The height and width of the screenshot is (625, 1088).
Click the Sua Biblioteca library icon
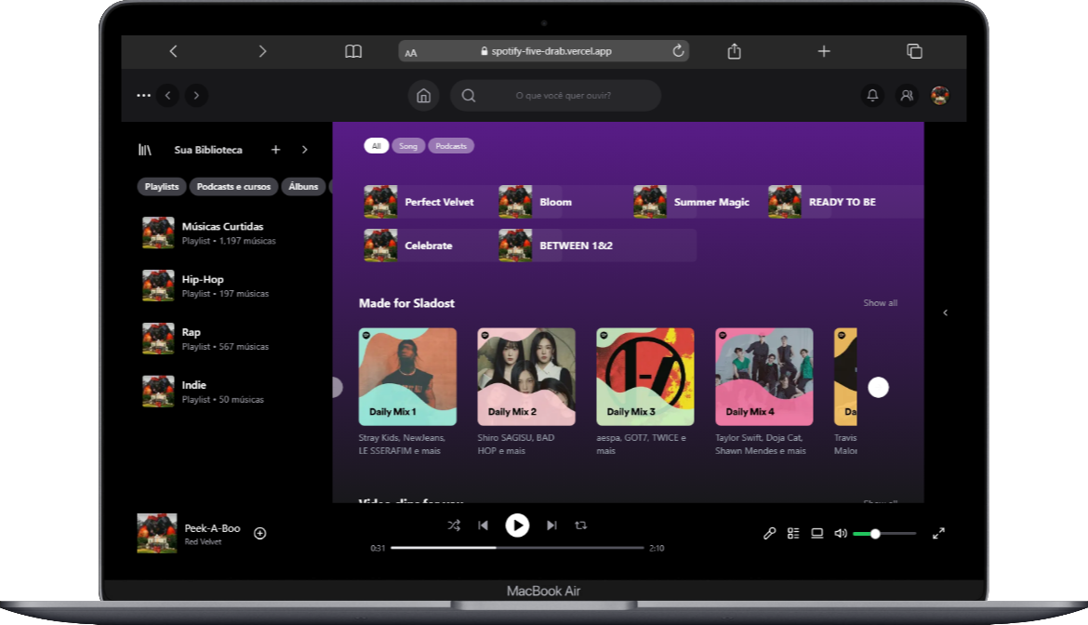(146, 149)
